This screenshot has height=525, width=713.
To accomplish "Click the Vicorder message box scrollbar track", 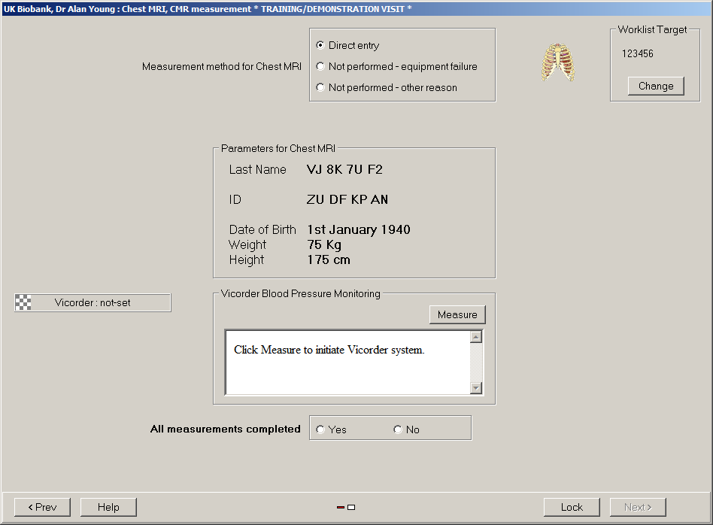I will click(475, 363).
